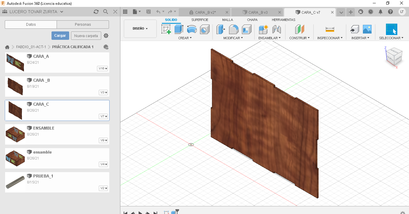Expand the ENSAMBLAR menu
Viewport: 409px width, 214px height.
(x=269, y=38)
